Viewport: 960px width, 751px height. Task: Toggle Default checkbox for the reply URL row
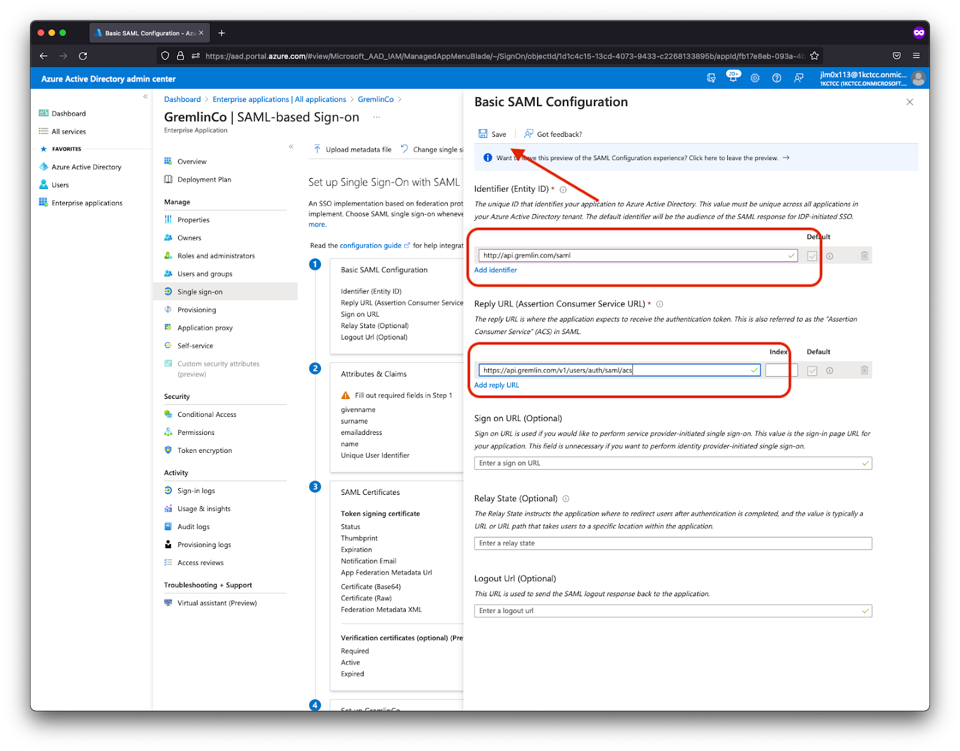click(x=812, y=371)
